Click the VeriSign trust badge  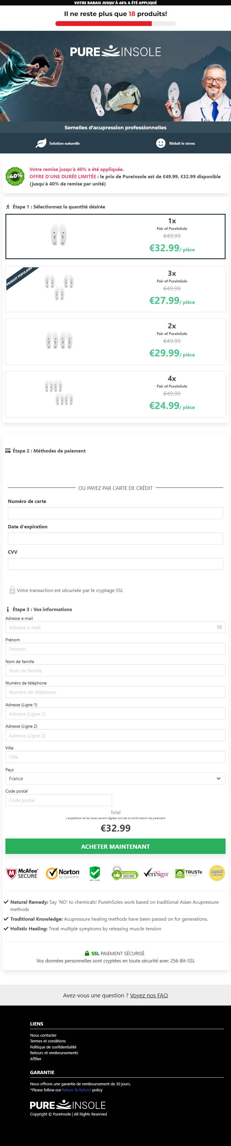[156, 873]
